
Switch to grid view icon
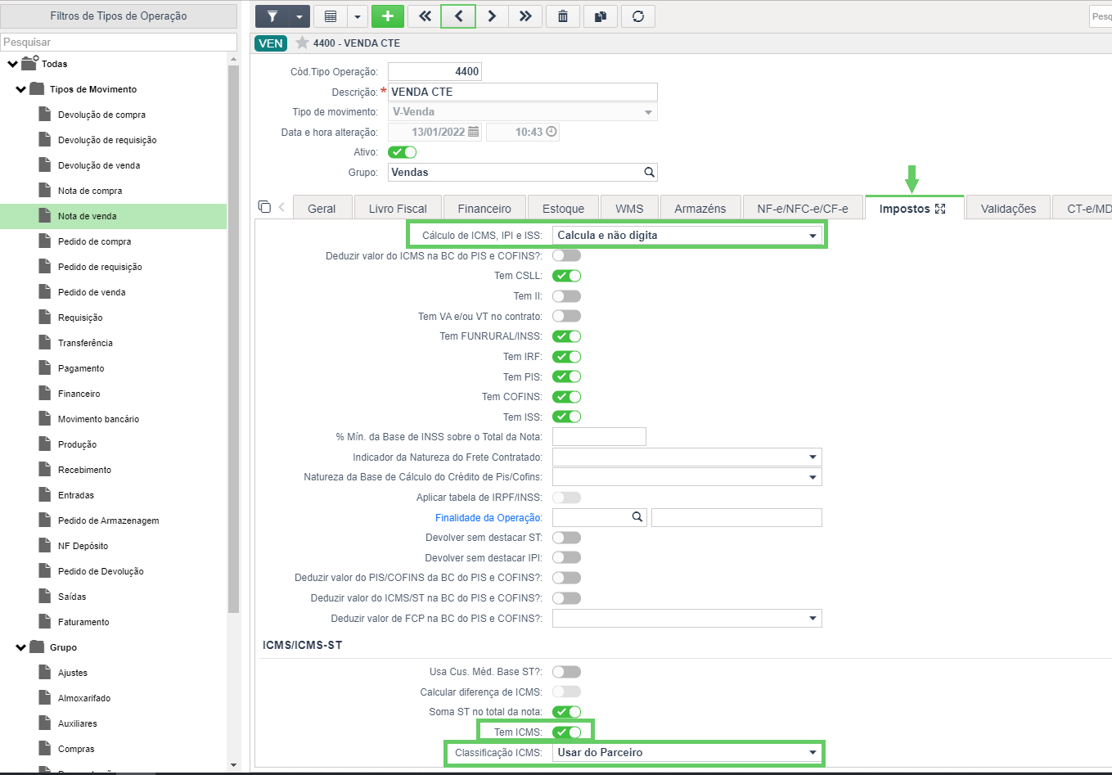tap(331, 16)
